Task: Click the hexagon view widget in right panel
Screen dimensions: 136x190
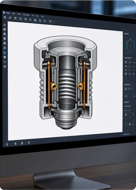Action: [x=131, y=45]
